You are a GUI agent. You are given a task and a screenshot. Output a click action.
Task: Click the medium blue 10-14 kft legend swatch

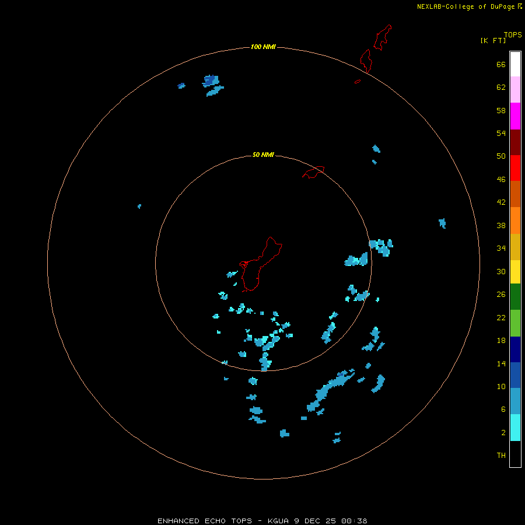[x=515, y=375]
